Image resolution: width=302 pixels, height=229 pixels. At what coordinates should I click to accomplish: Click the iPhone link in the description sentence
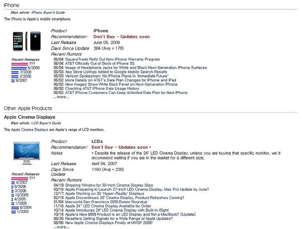pyautogui.click(x=17, y=19)
